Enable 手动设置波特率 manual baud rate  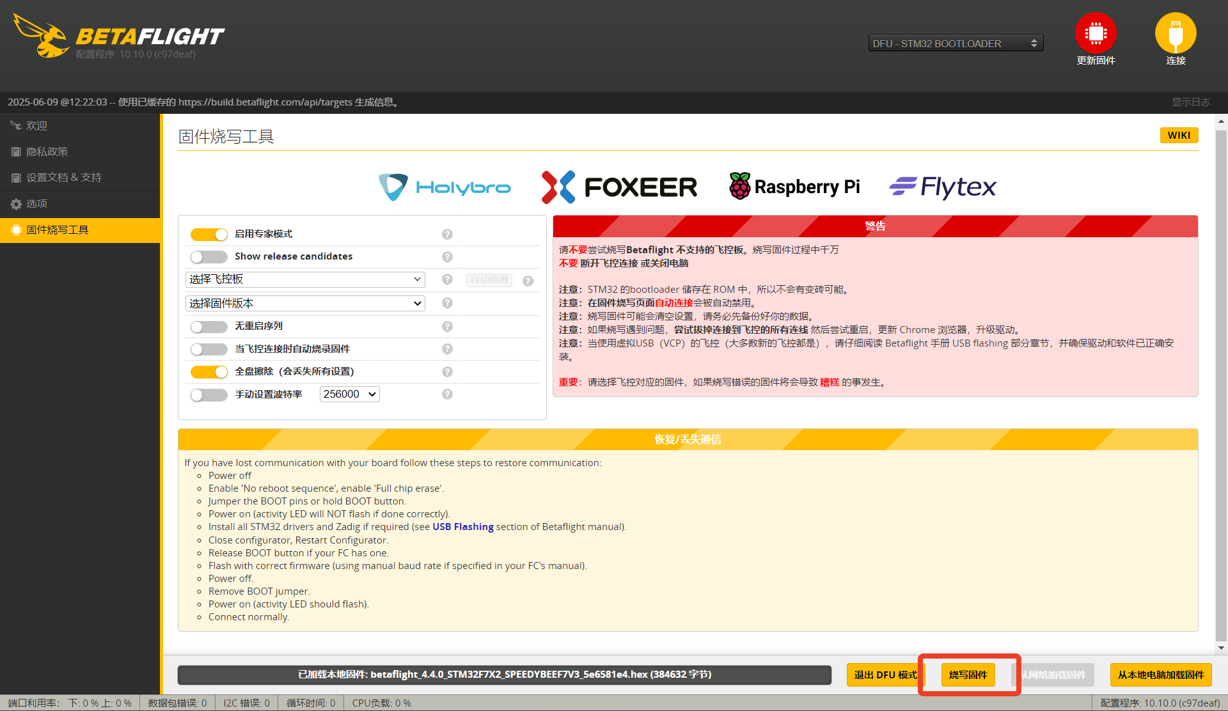click(209, 395)
